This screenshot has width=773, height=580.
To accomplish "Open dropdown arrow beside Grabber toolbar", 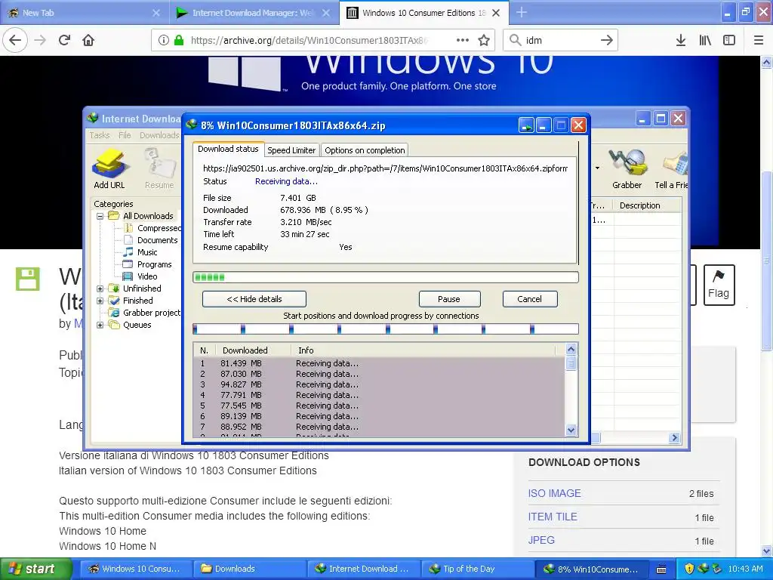I will point(598,168).
